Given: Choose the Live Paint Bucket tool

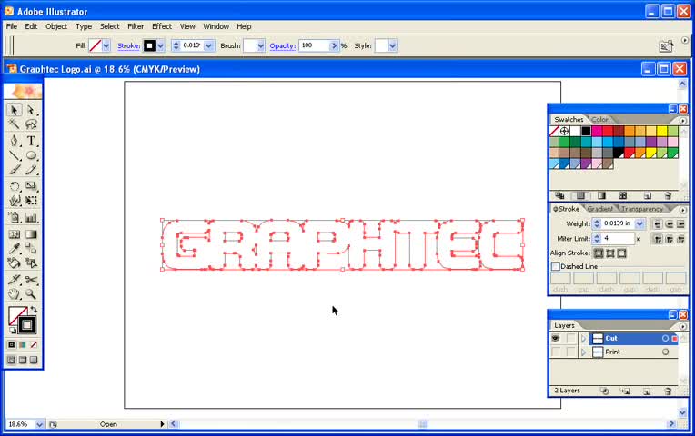Looking at the screenshot, I should (15, 263).
